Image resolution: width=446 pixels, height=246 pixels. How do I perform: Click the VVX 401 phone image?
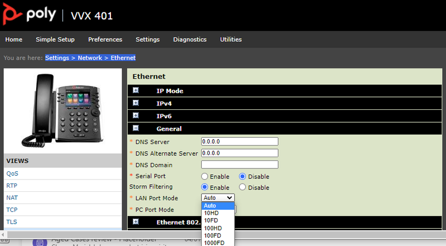(x=62, y=110)
